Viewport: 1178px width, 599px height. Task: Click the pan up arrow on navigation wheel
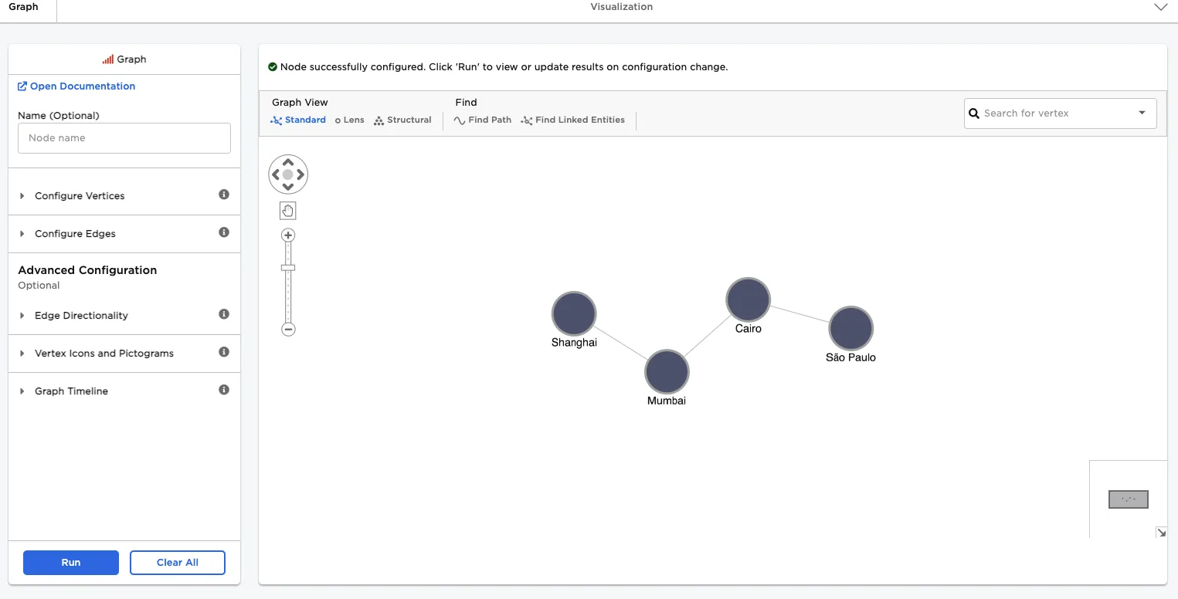pyautogui.click(x=288, y=163)
